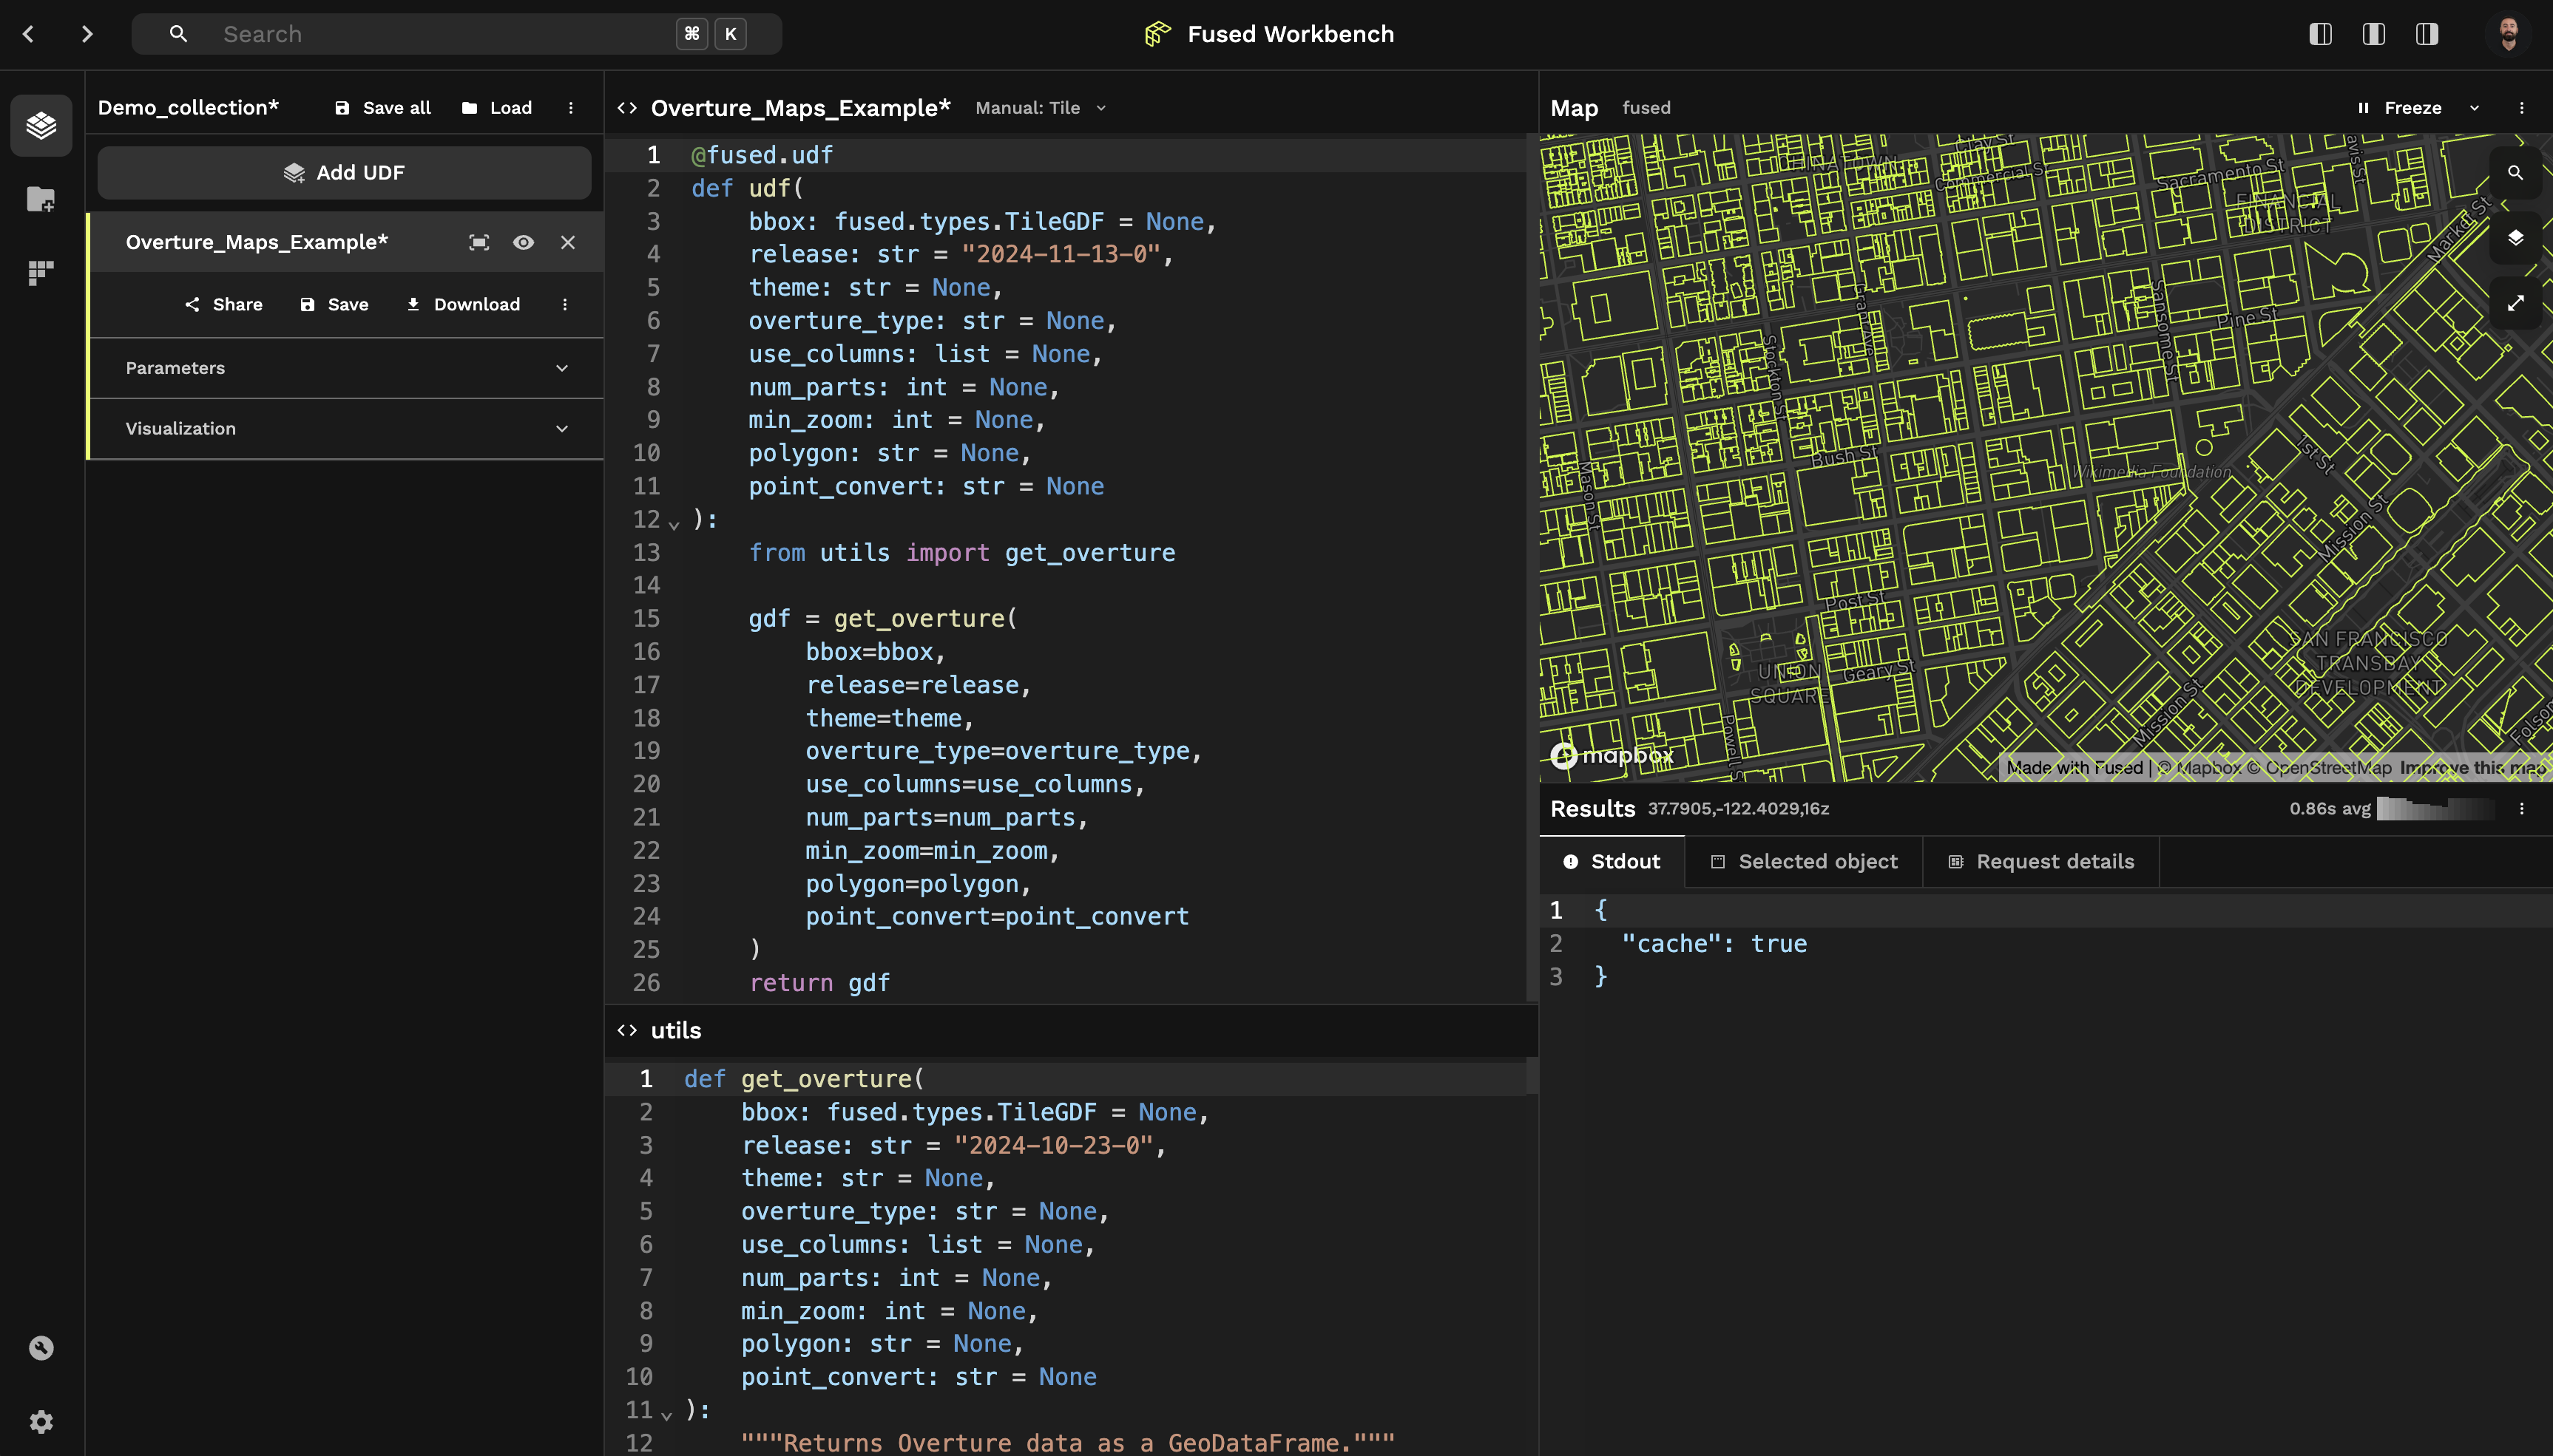The width and height of the screenshot is (2553, 1456).
Task: Click the Demo_collection* name
Action: click(x=188, y=108)
